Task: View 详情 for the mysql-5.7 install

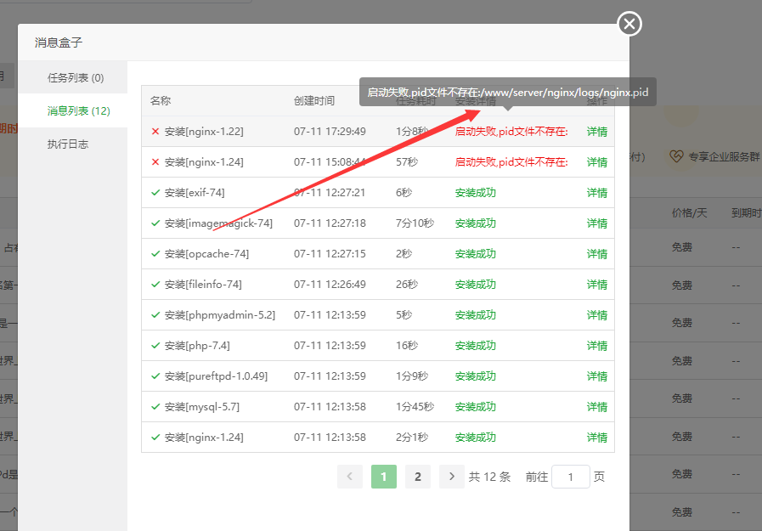Action: click(596, 407)
